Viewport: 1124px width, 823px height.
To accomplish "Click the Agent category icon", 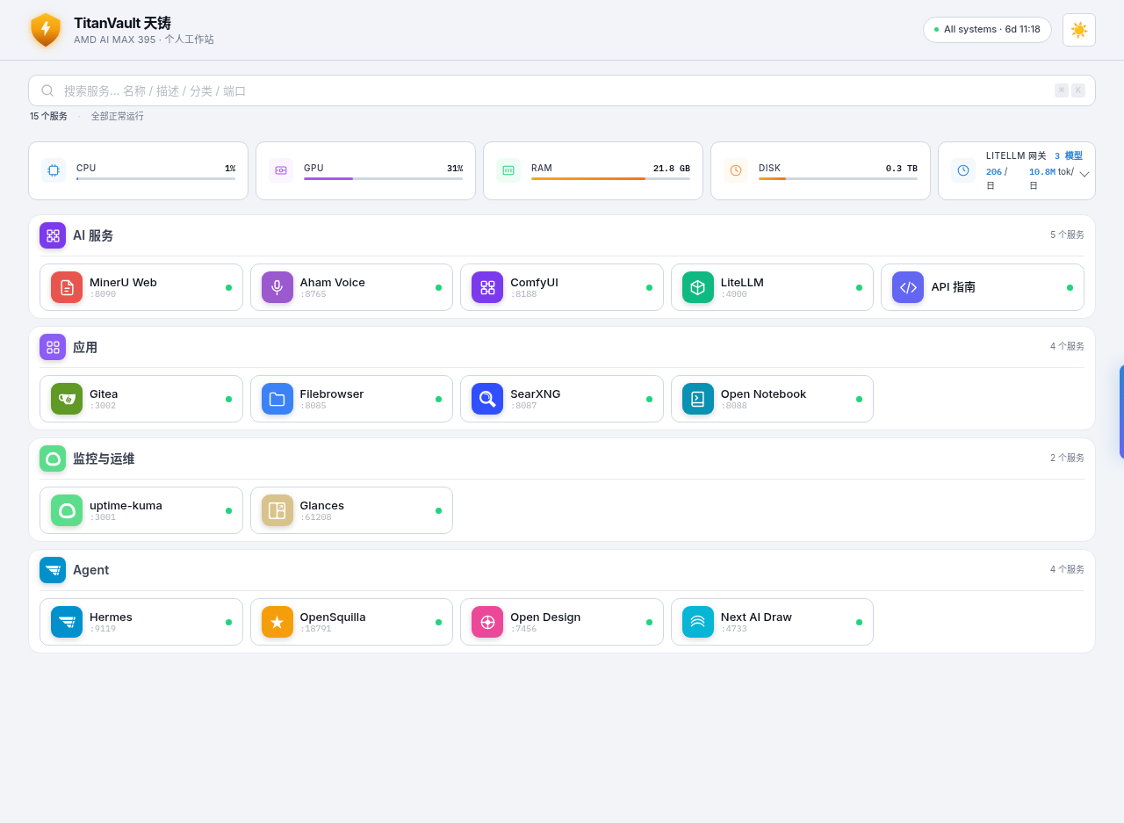I will coord(53,570).
